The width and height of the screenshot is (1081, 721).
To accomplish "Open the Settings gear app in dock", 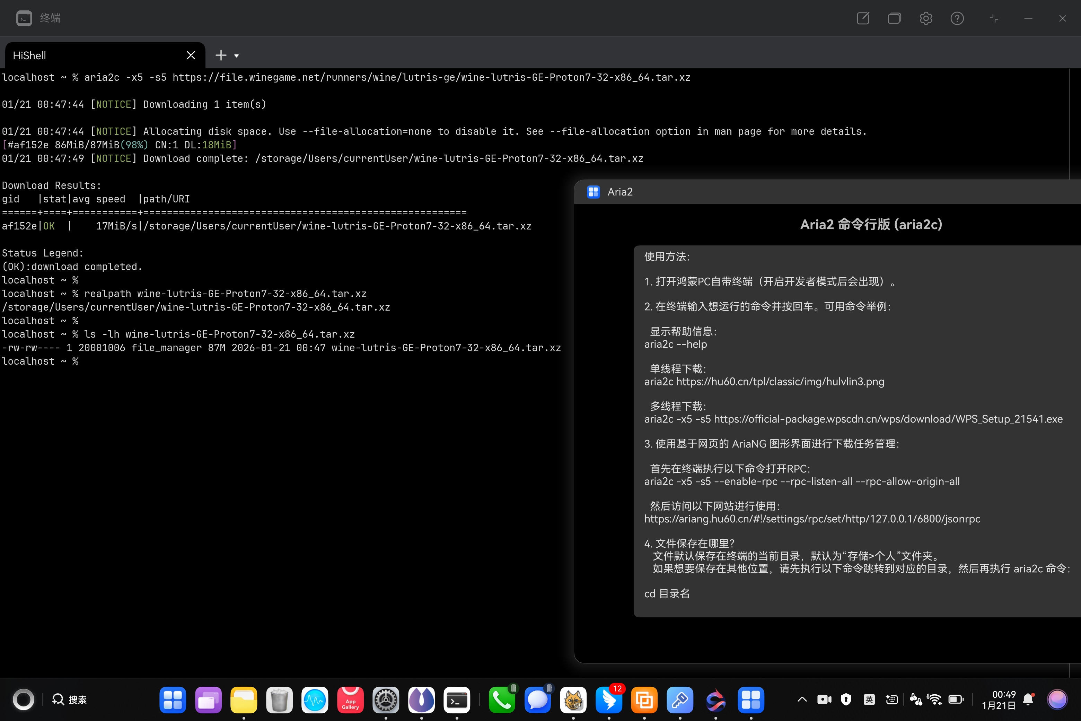I will 386,700.
